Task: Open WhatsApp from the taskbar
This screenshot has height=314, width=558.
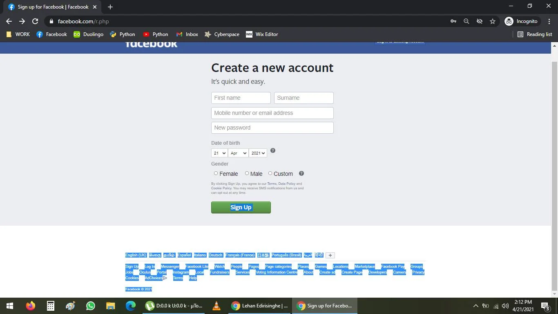Action: (x=91, y=306)
